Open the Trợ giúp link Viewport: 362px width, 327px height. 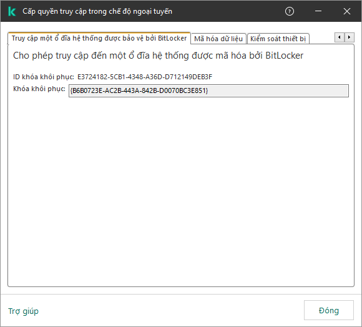[x=23, y=311]
